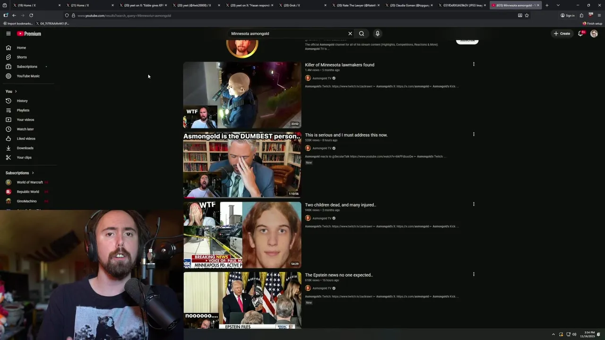Open more options for 'This is serious' video
Image resolution: width=605 pixels, height=340 pixels.
click(x=474, y=134)
